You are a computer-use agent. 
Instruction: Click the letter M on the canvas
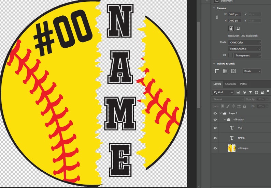click(120, 113)
